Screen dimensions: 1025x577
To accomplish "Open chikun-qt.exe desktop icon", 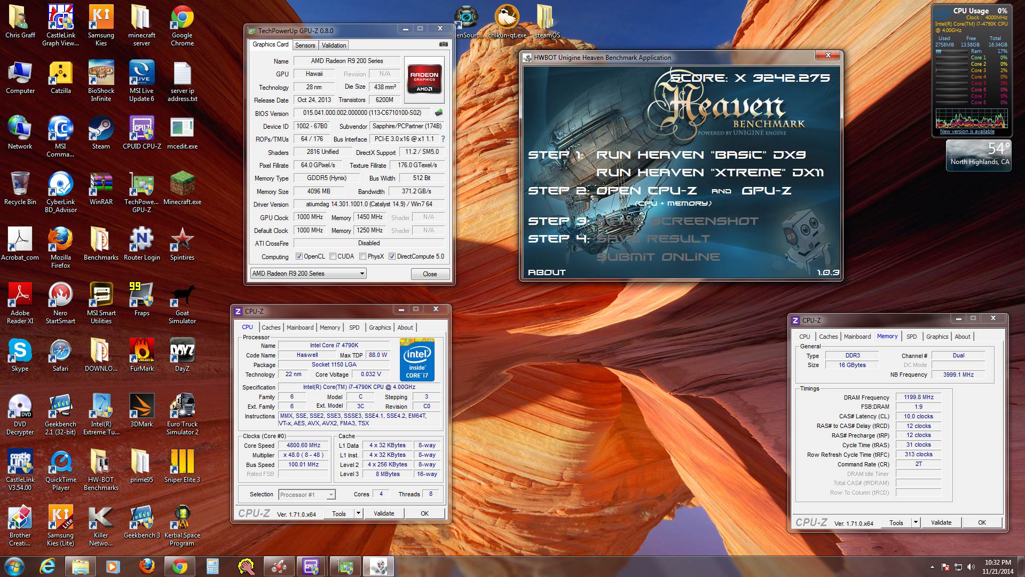I will pos(507,21).
